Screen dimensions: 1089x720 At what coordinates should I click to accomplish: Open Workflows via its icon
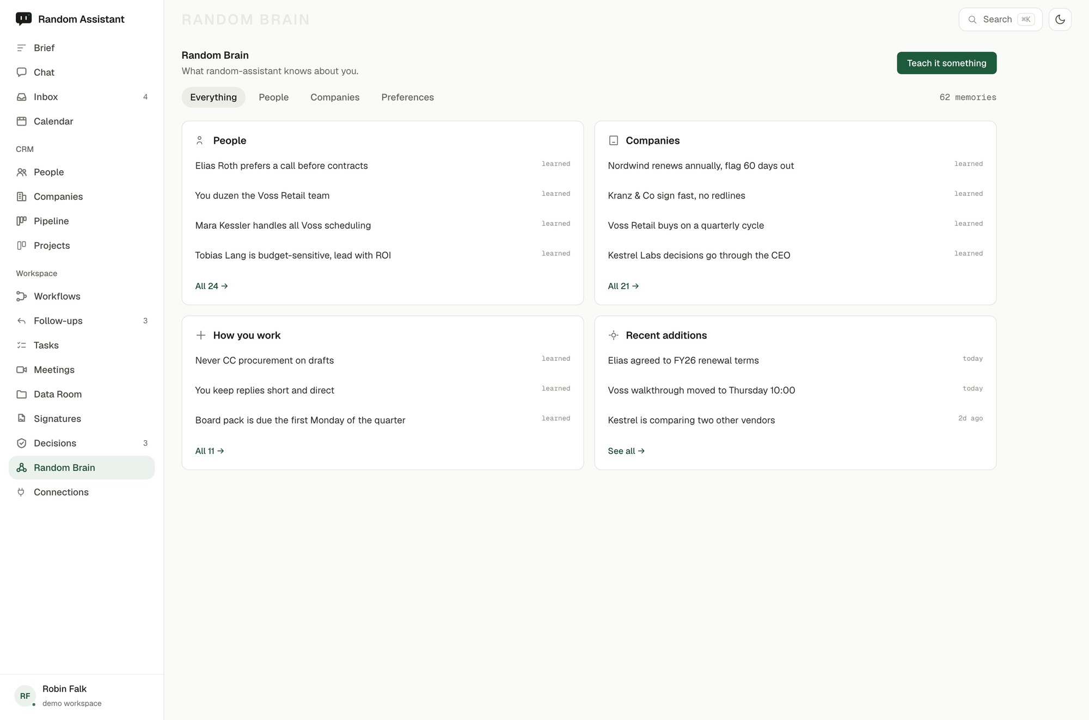click(21, 296)
